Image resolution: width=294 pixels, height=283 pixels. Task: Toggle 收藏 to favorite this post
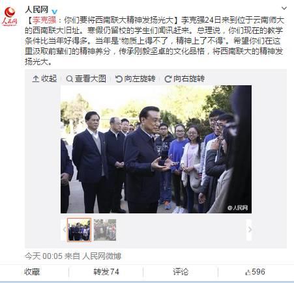[x=32, y=272]
